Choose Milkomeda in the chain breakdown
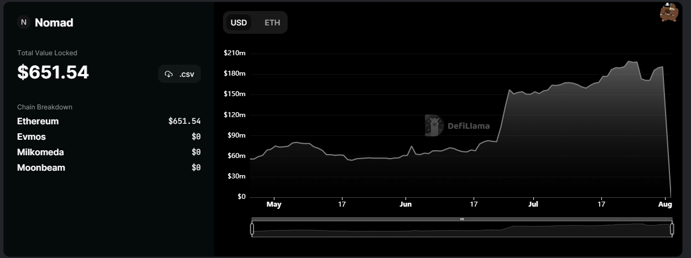This screenshot has height=258, width=691. pyautogui.click(x=40, y=152)
